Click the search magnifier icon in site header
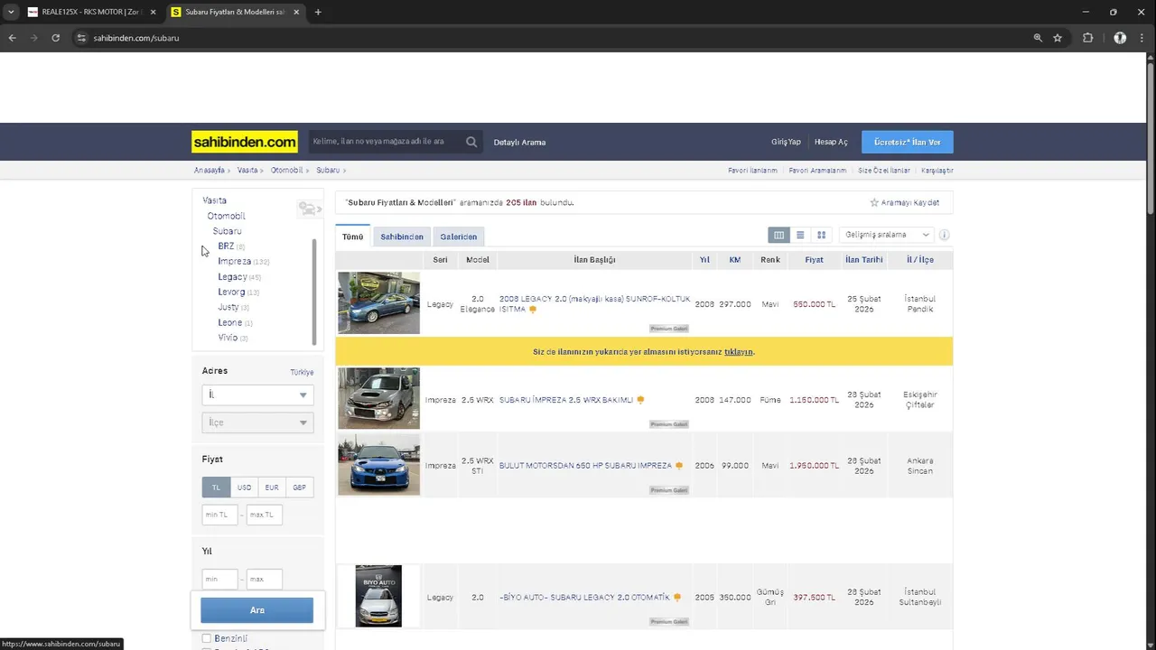 pyautogui.click(x=471, y=142)
